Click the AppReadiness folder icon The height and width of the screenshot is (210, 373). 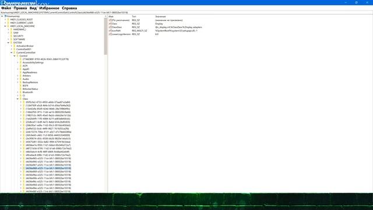pos(21,72)
